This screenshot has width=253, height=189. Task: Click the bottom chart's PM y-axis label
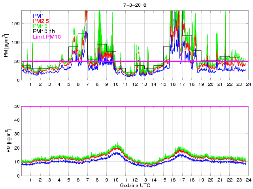(6, 141)
